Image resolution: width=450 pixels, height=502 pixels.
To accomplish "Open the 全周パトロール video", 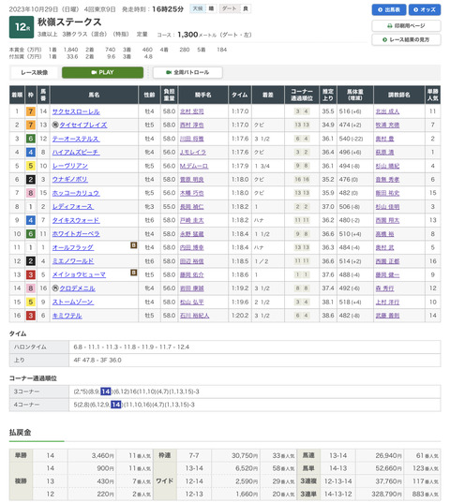I will pos(187,72).
